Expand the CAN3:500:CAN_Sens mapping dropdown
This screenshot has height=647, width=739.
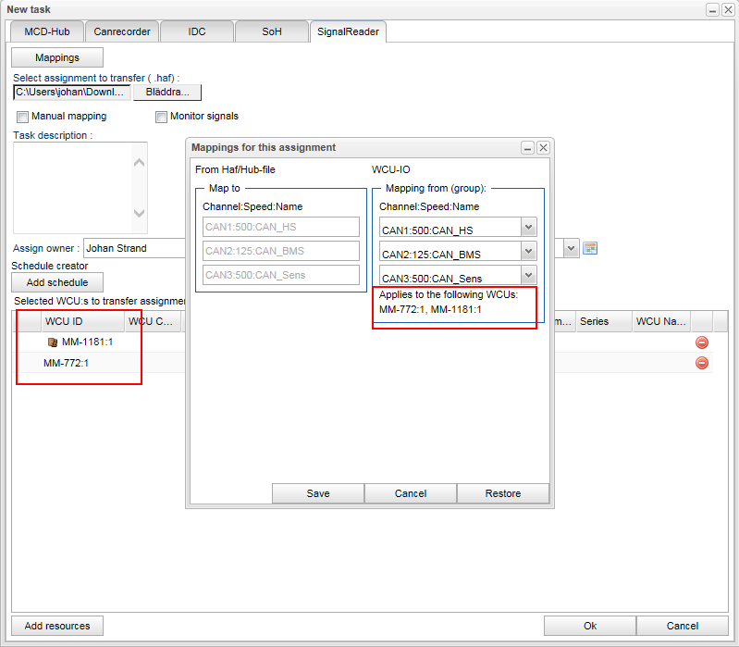pos(528,275)
